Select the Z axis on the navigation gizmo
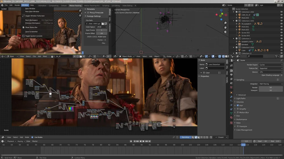The image size is (284, 159). (222, 10)
